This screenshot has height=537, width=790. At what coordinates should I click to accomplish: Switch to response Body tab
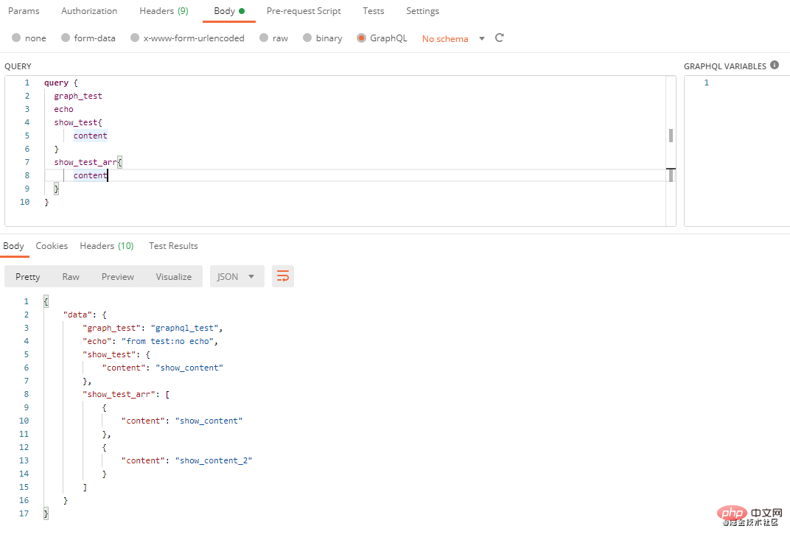[13, 246]
